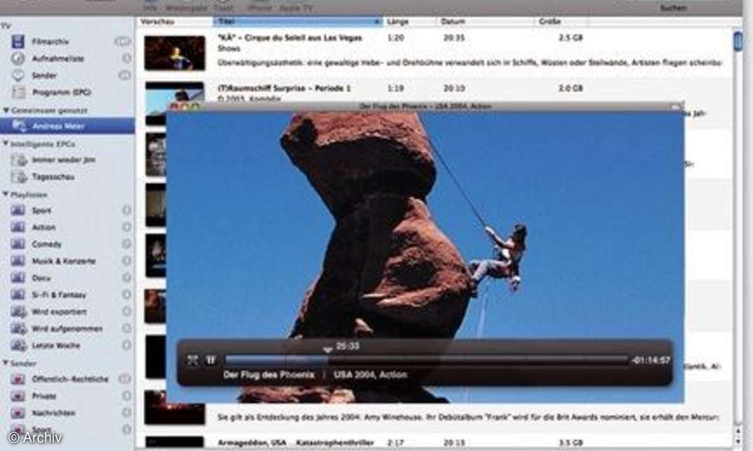Click the "20:35" date cell
Image resolution: width=753 pixels, height=451 pixels.
pyautogui.click(x=454, y=38)
